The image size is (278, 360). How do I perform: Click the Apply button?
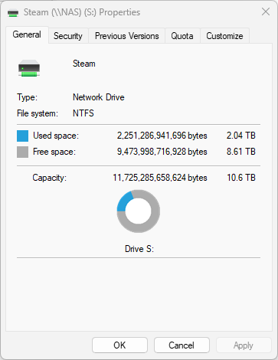tap(244, 345)
